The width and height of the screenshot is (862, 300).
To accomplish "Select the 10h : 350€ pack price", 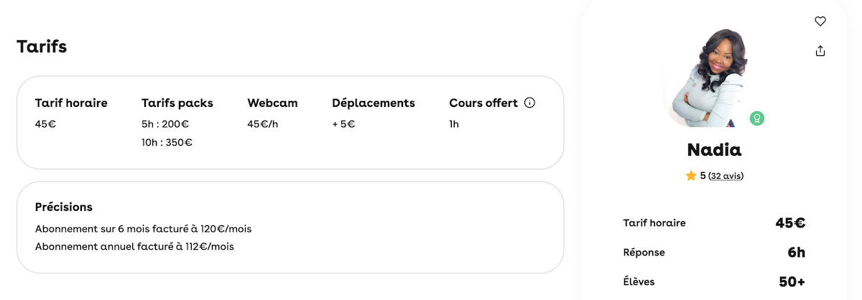I will 167,142.
